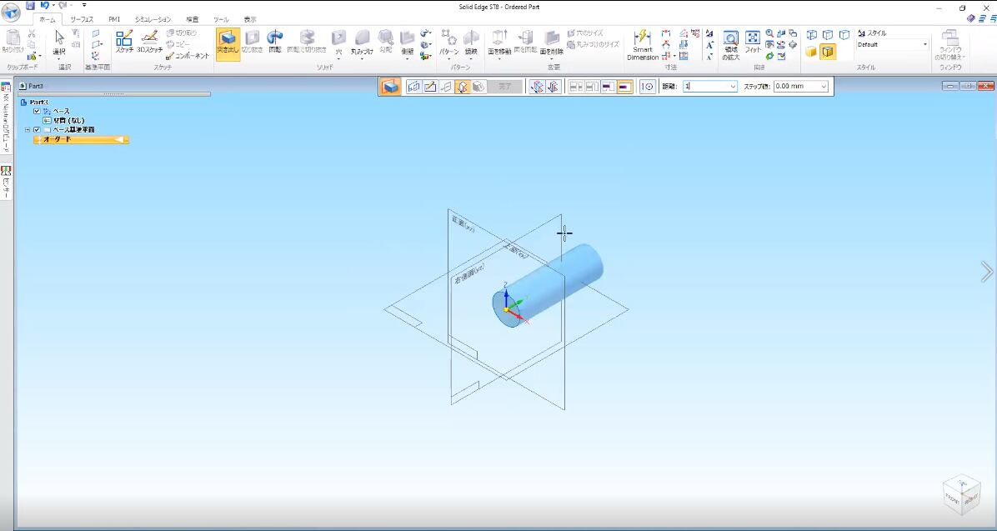Expand the ベース基準平面 tree node
The width and height of the screenshot is (997, 531).
pos(28,130)
